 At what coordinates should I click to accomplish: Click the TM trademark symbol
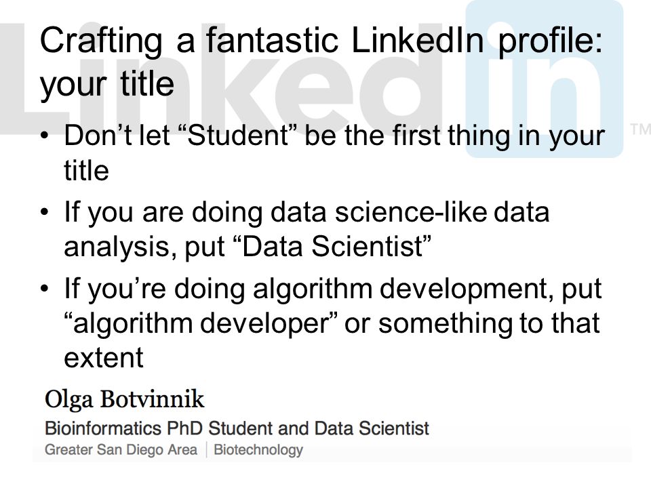click(x=640, y=129)
